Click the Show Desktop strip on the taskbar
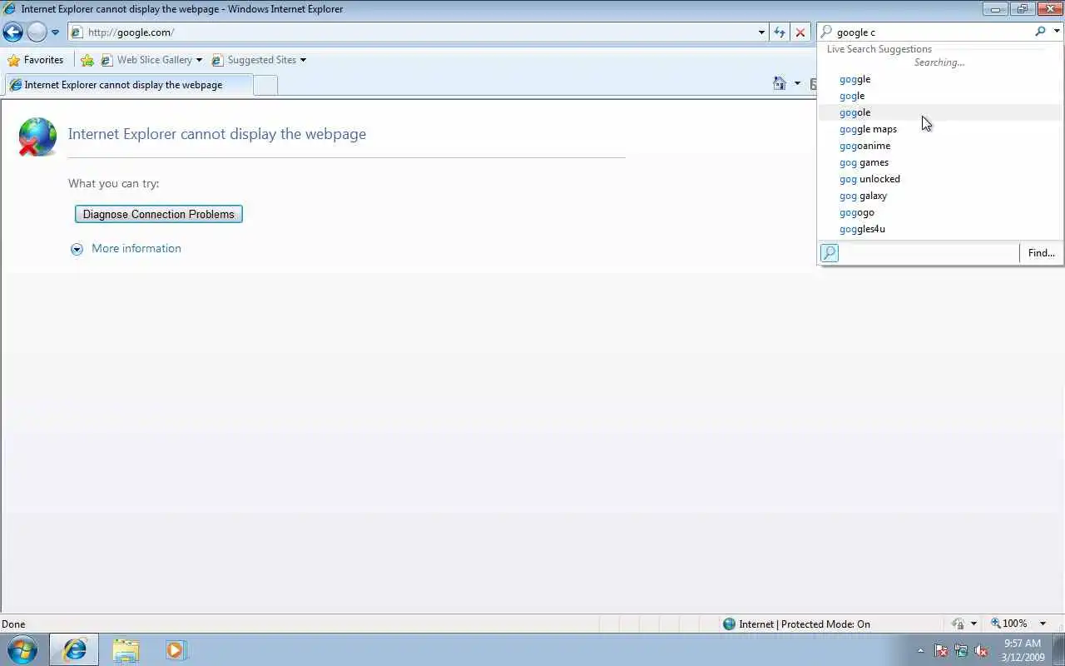The image size is (1065, 666). [x=1058, y=649]
